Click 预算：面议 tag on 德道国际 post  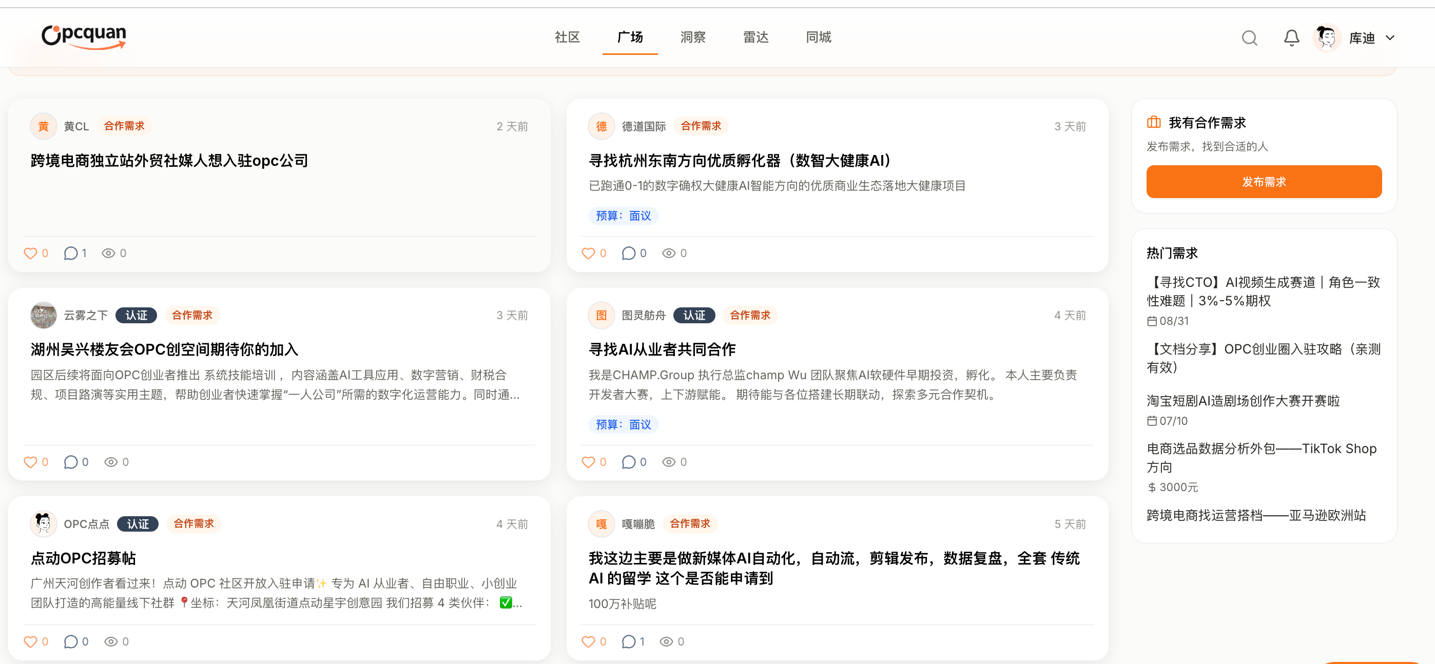[x=624, y=216]
